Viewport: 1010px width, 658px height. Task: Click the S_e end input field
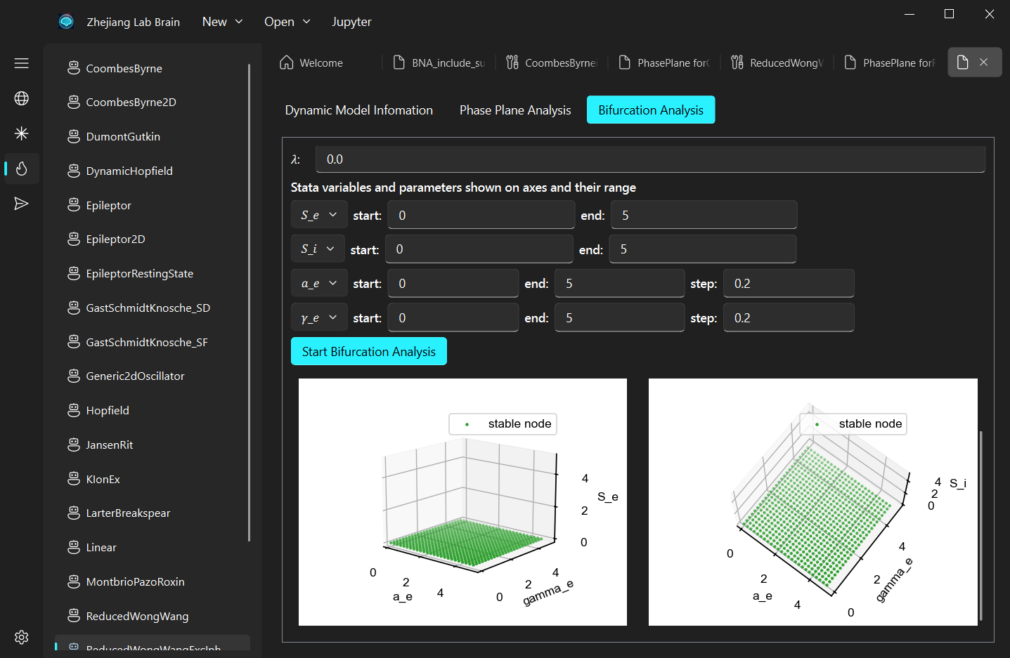pos(704,215)
